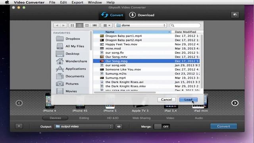
Task: Choose the iPhone 4 device preset
Action: (50, 102)
